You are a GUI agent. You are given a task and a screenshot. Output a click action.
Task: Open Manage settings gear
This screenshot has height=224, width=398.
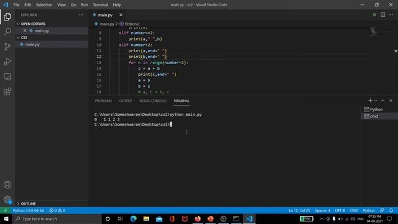[7, 200]
